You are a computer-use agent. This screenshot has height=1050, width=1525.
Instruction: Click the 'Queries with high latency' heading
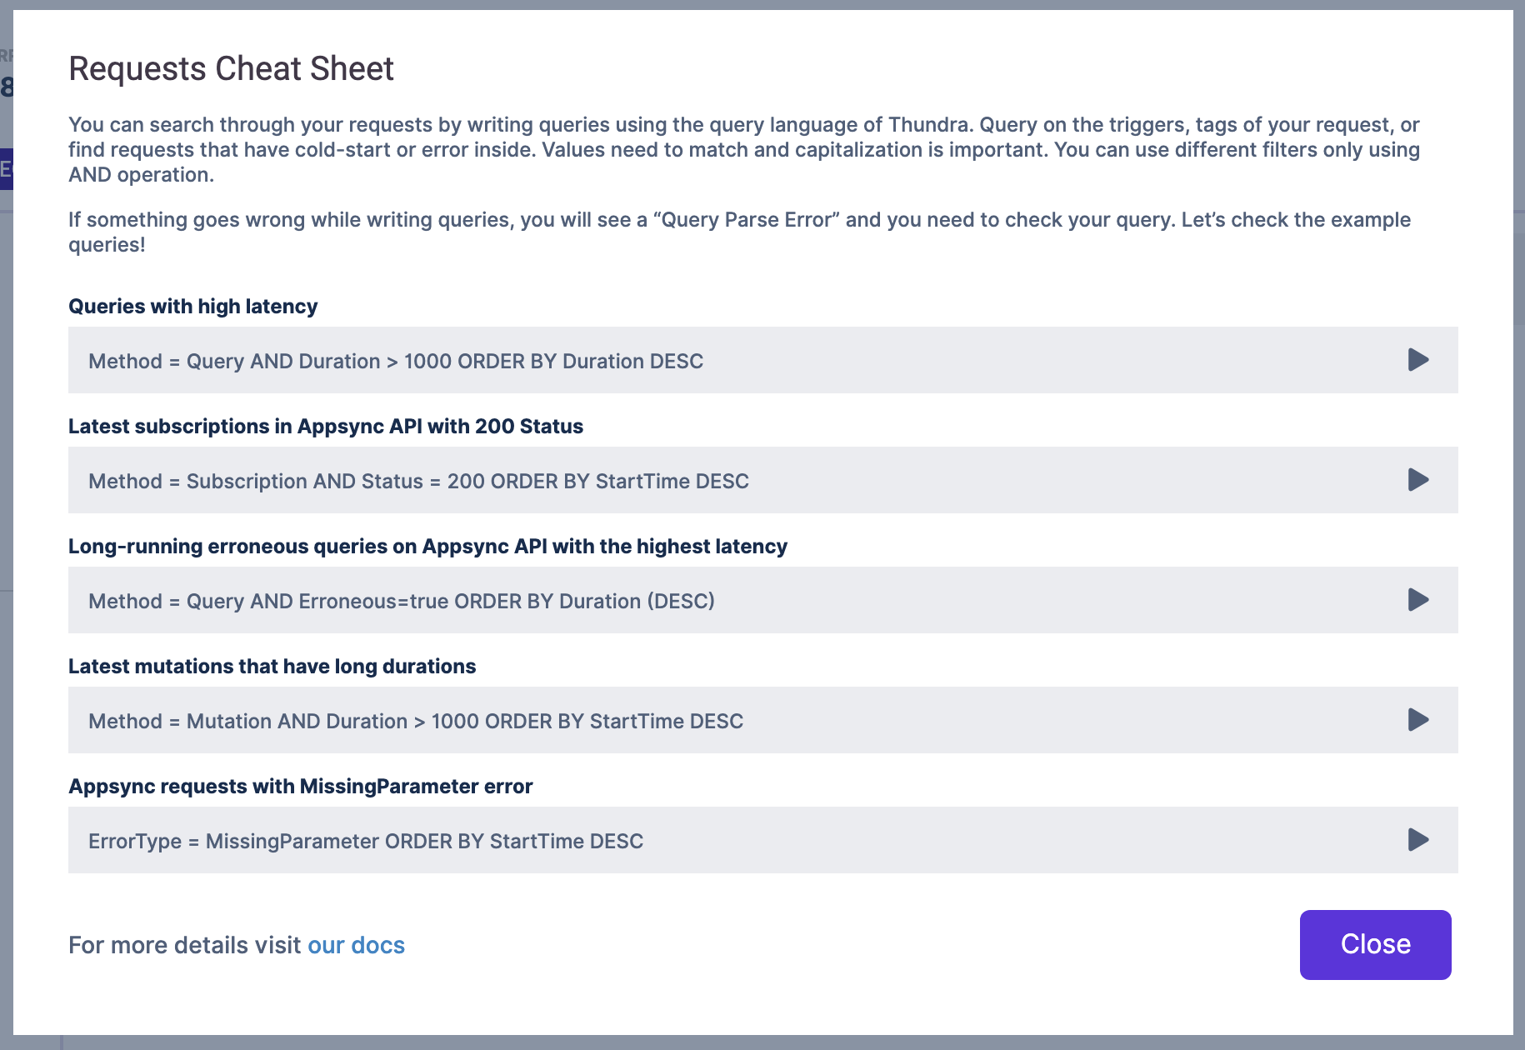[192, 307]
